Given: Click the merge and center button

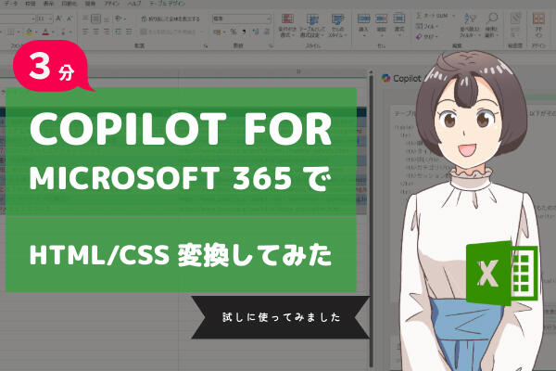Looking at the screenshot, I should click(170, 32).
